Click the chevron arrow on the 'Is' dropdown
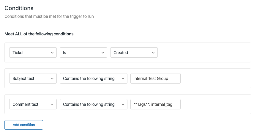 point(103,53)
